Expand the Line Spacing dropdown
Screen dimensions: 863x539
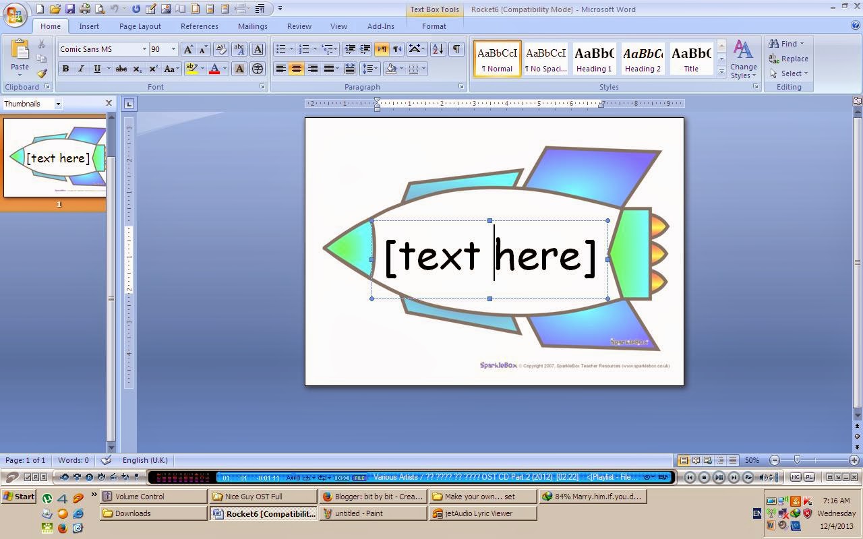(x=370, y=69)
